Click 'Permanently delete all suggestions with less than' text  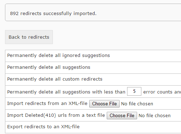[66, 92]
